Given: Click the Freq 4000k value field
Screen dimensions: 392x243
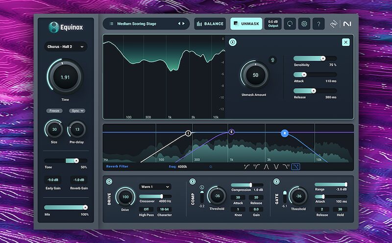Looking at the screenshot, I should pyautogui.click(x=182, y=167).
